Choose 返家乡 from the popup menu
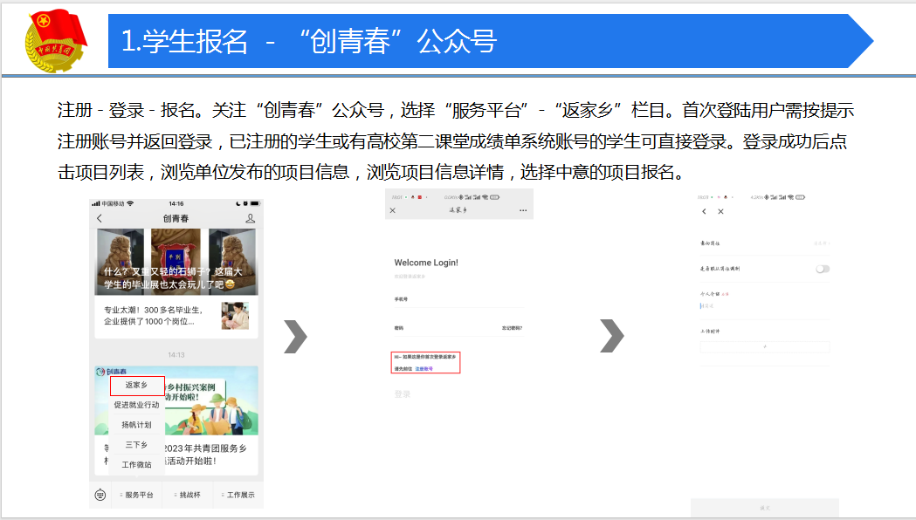The image size is (916, 520). (x=137, y=385)
